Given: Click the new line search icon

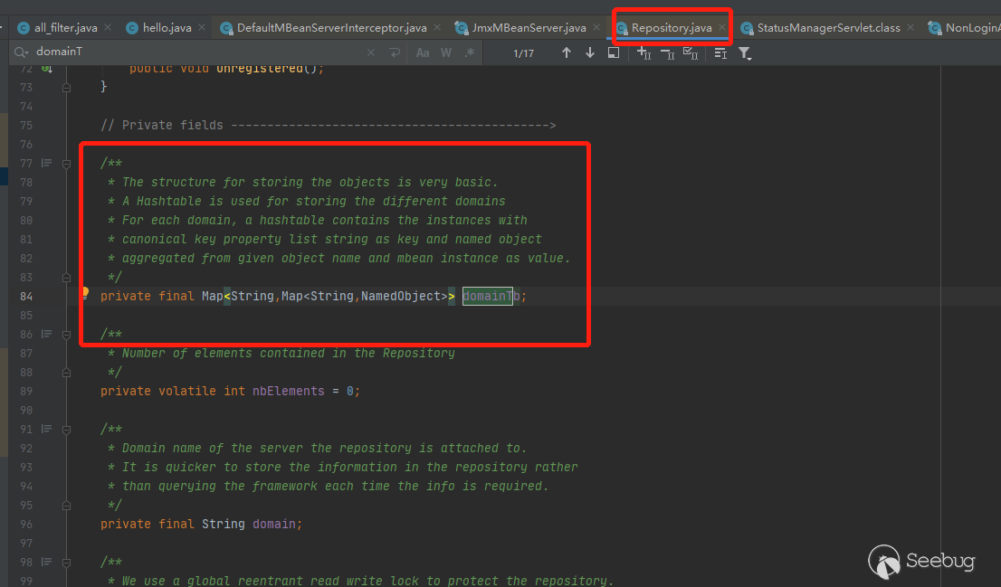Looking at the screenshot, I should click(395, 53).
